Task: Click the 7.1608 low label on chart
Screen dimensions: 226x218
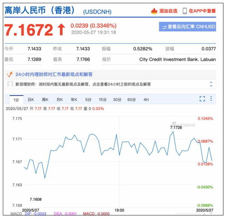Action: click(x=36, y=199)
